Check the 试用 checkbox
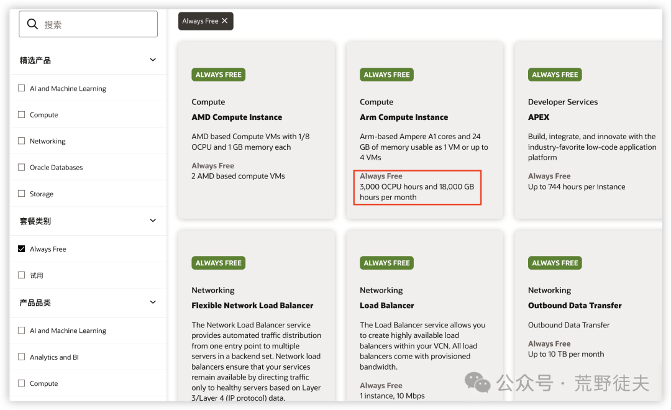 [22, 275]
